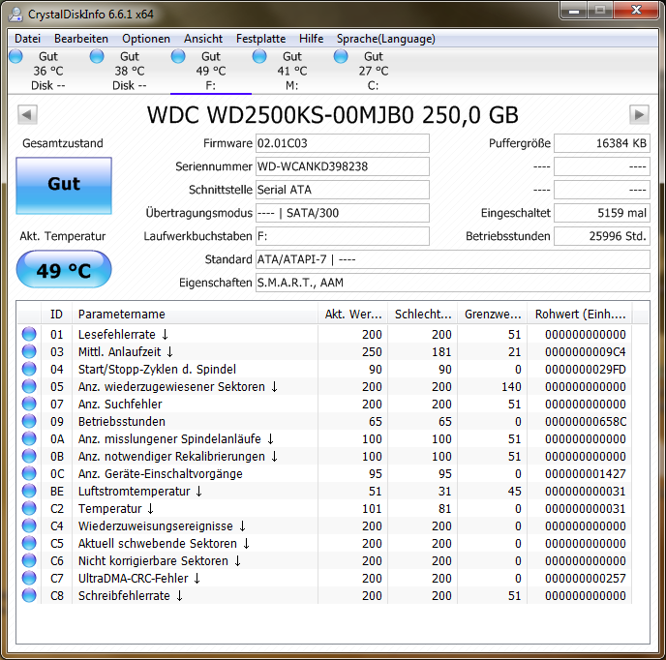Viewport: 666px width, 660px height.
Task: Click the Schlecht... column header
Action: click(423, 314)
